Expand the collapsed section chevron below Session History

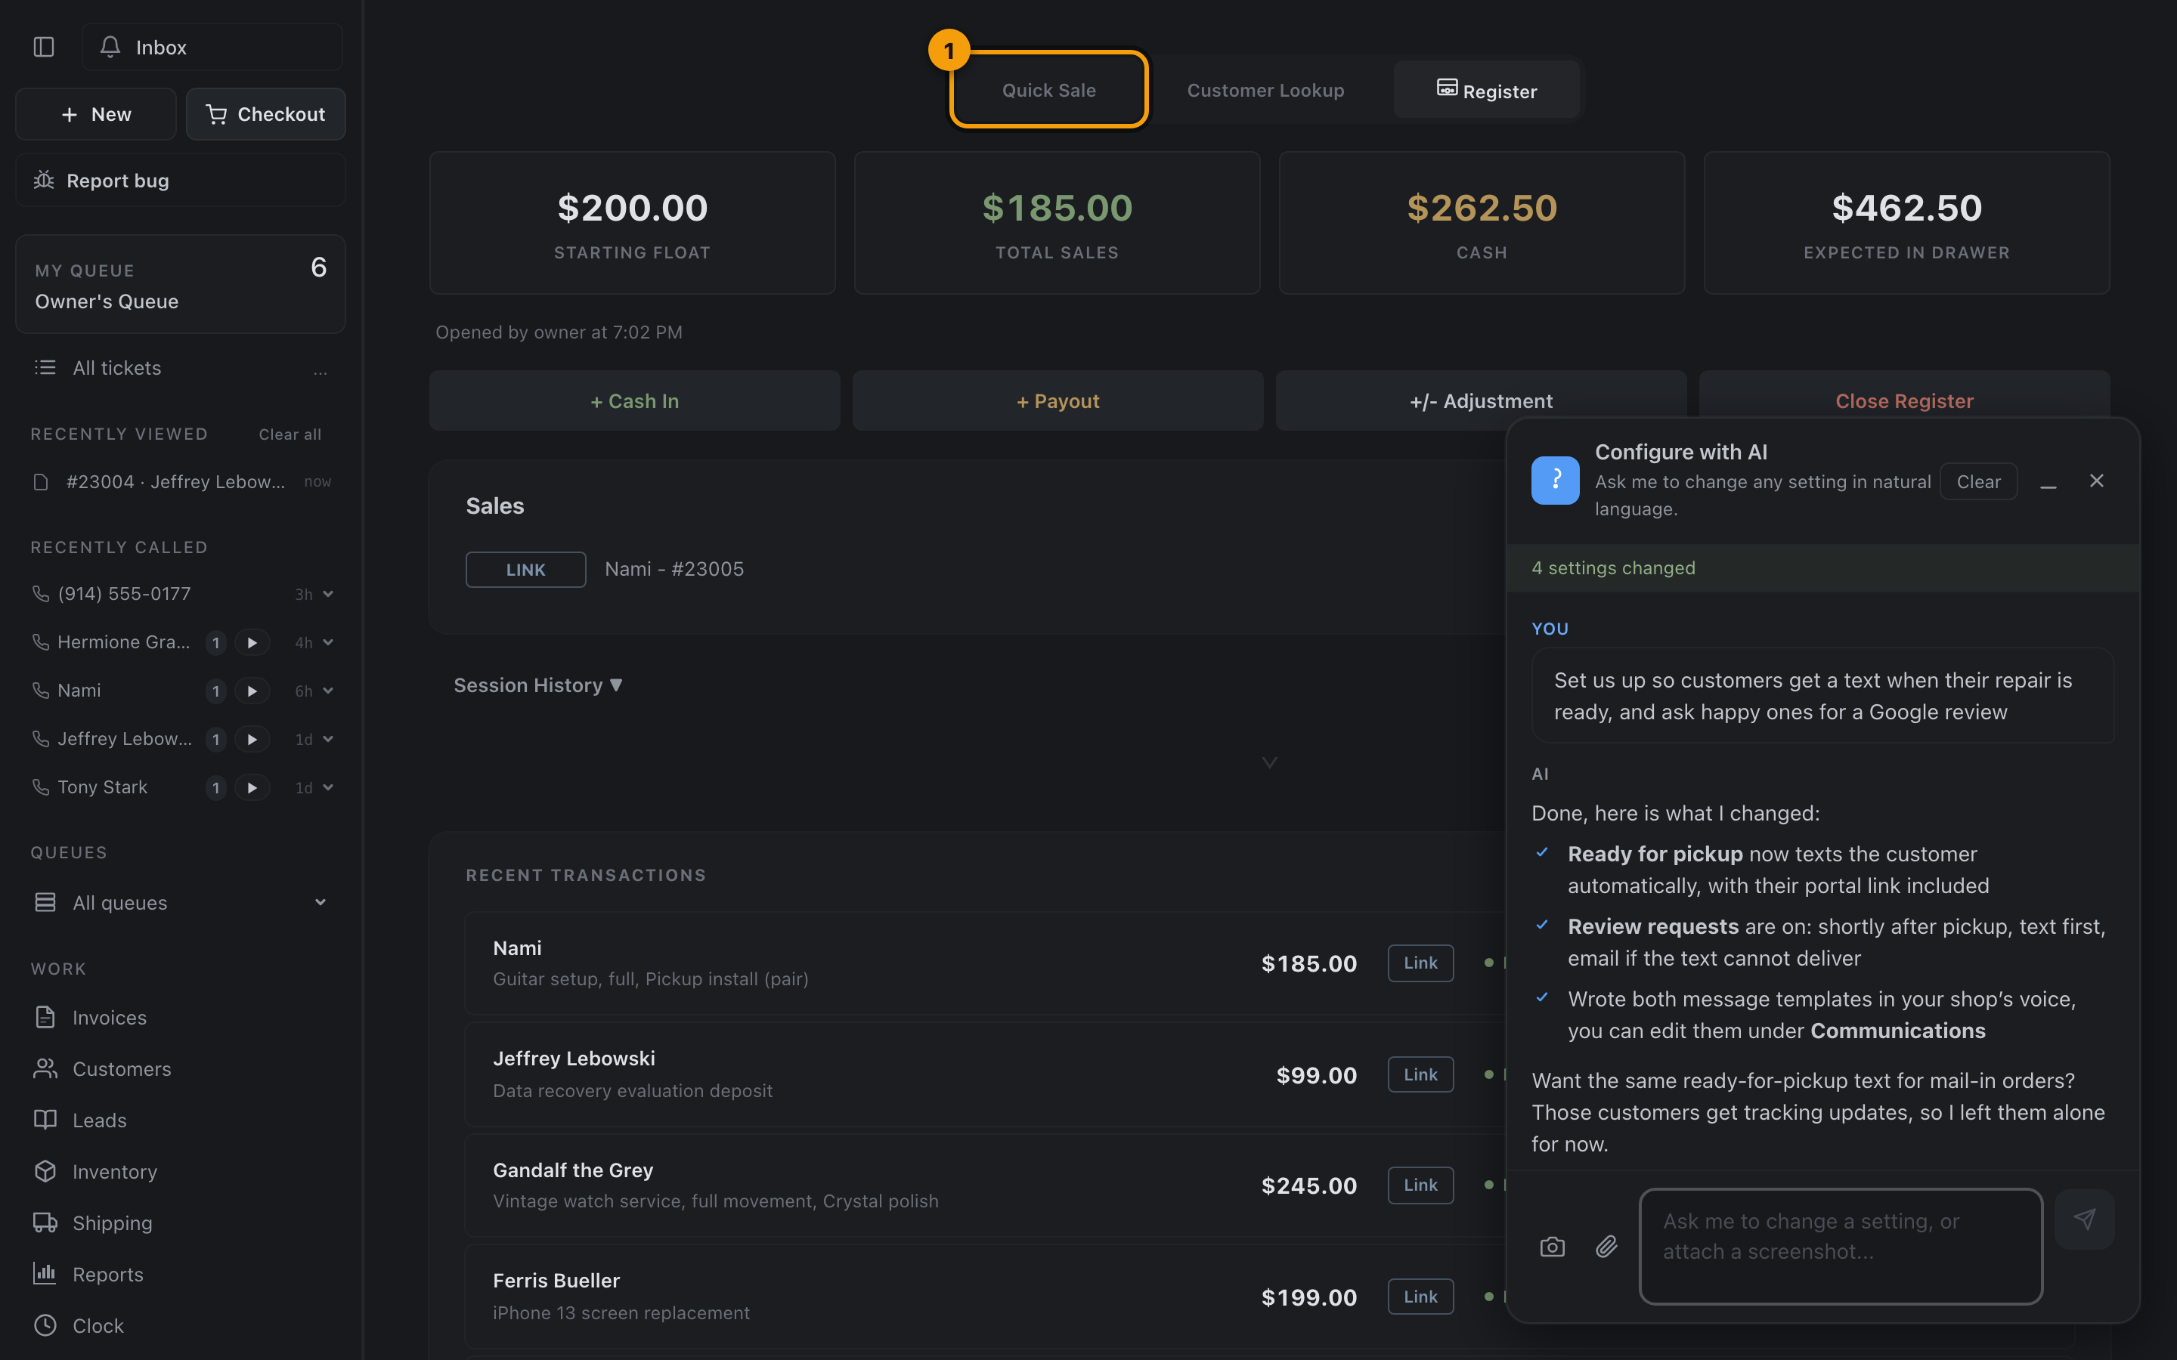1269,763
